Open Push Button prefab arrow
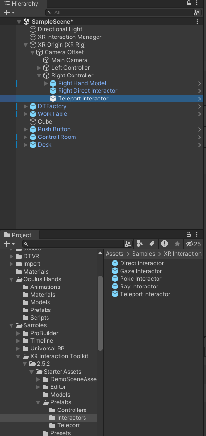The width and height of the screenshot is (206, 436). 200,129
